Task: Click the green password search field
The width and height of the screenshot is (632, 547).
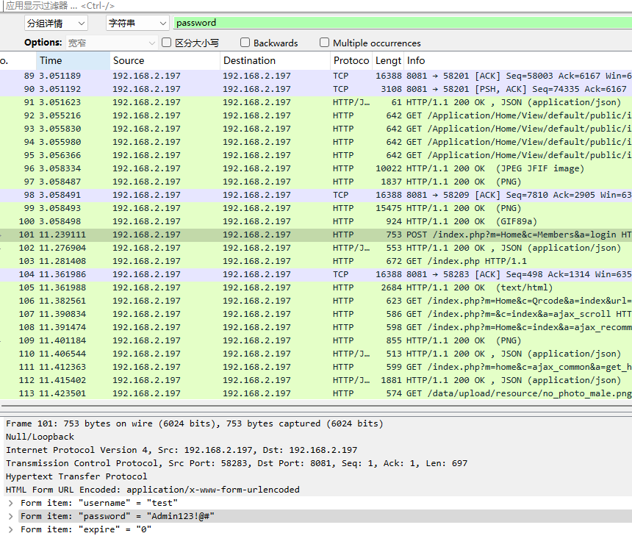Action: tap(403, 23)
